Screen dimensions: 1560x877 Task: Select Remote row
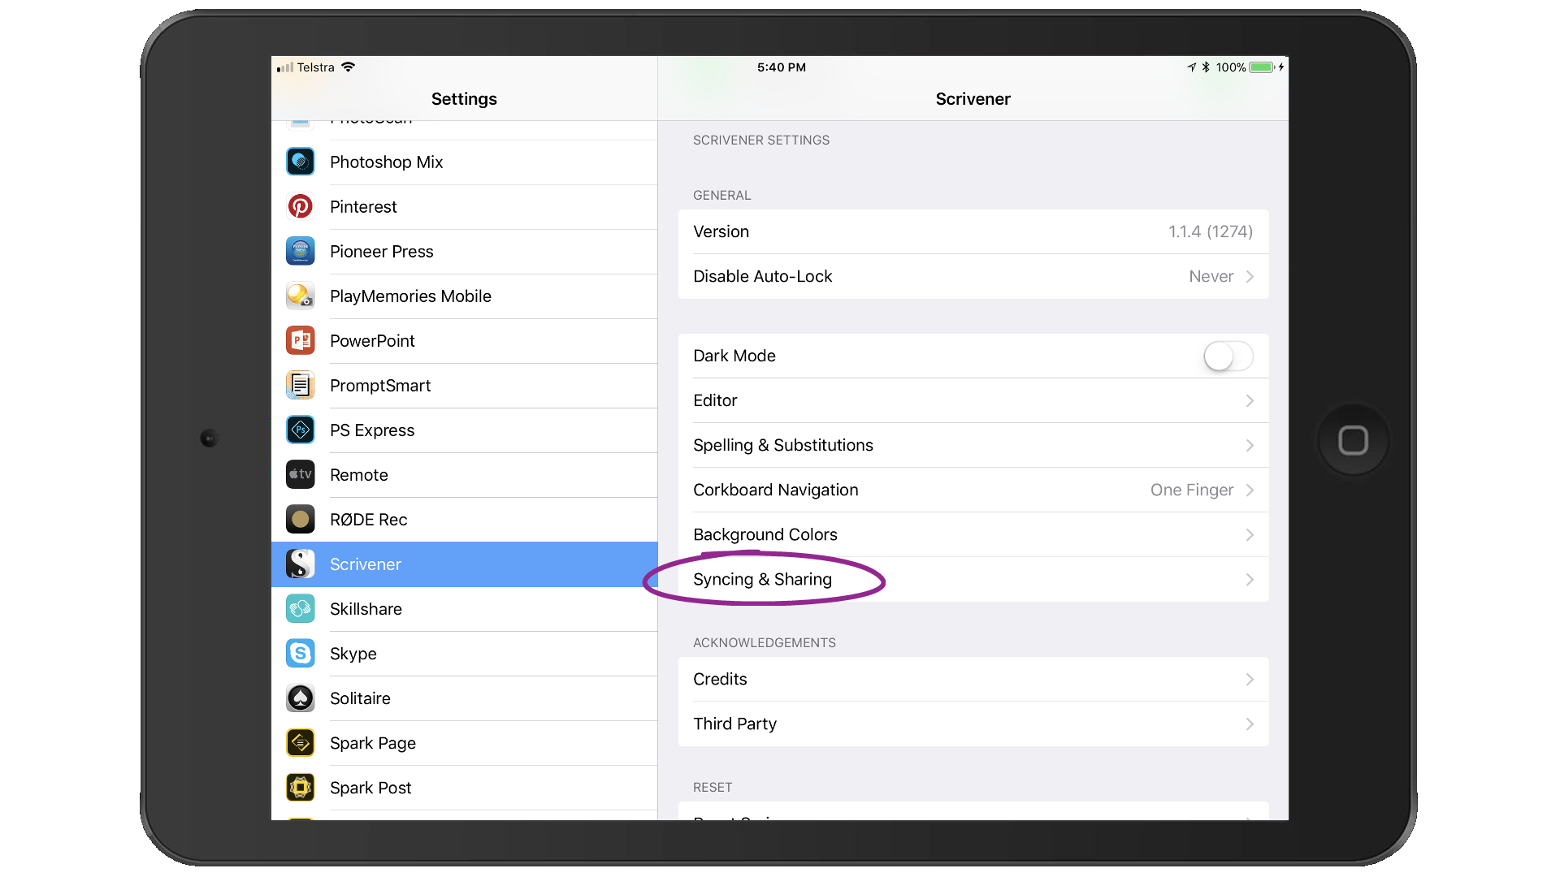click(x=464, y=475)
